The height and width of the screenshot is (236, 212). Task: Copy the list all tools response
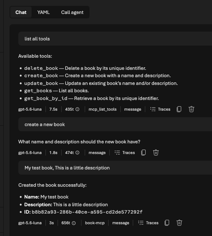tap(179, 109)
